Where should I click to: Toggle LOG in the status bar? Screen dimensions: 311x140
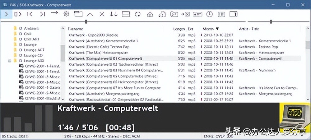pos(230,137)
